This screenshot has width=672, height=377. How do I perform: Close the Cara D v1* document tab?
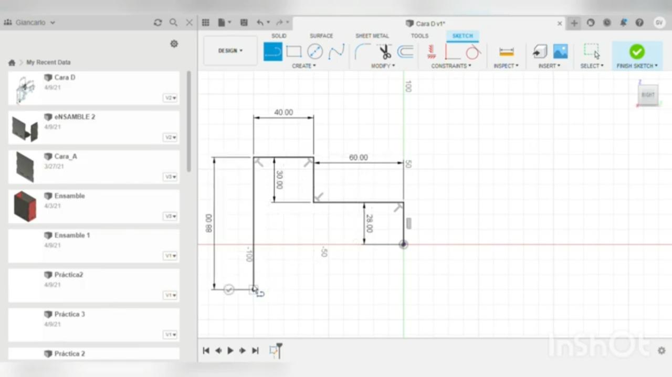560,23
